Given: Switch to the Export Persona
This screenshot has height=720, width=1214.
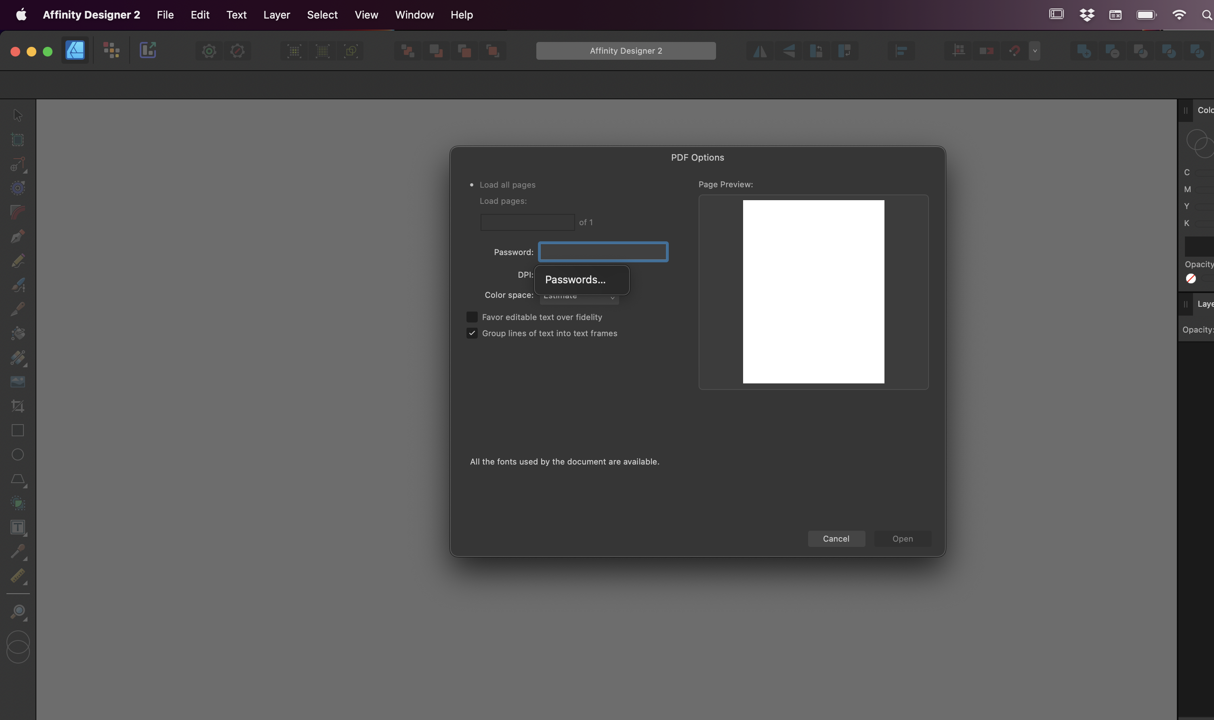Looking at the screenshot, I should click(x=147, y=50).
